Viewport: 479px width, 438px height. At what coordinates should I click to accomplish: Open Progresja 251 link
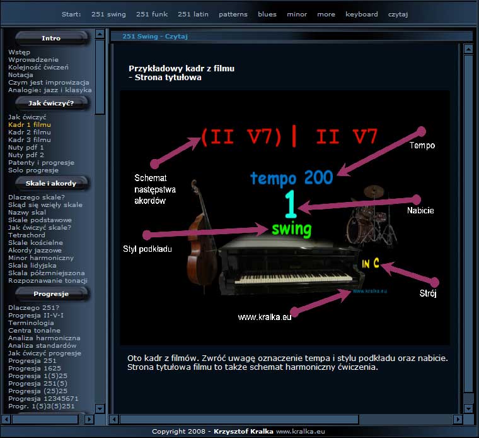pos(32,360)
